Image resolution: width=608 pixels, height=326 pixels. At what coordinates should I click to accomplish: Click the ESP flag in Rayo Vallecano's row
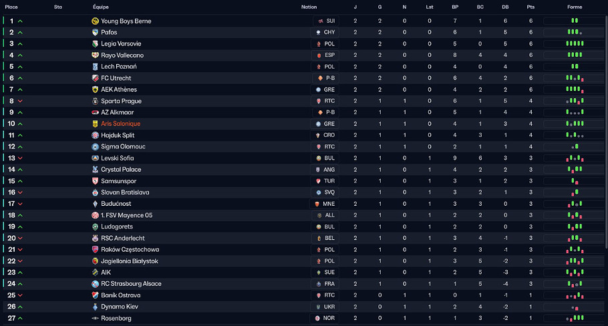[x=318, y=55]
